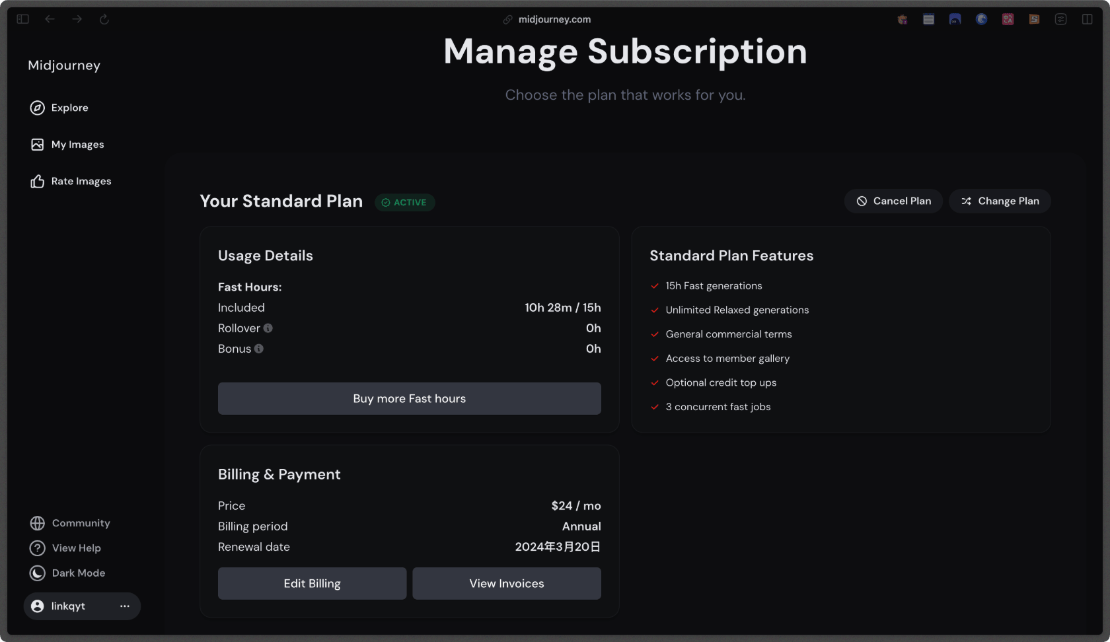Click the 'Renewal date' label
Image resolution: width=1110 pixels, height=642 pixels.
(254, 547)
